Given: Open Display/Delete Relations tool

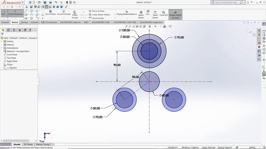Looking at the screenshot, I should tap(127, 13).
